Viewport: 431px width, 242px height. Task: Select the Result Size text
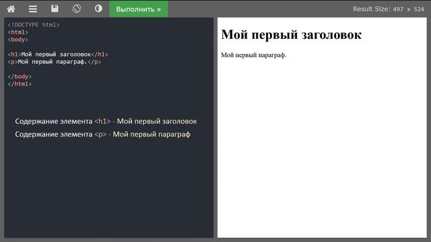point(389,9)
